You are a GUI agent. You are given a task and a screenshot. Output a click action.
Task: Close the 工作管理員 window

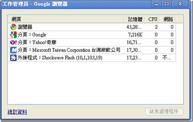(x=180, y=4)
